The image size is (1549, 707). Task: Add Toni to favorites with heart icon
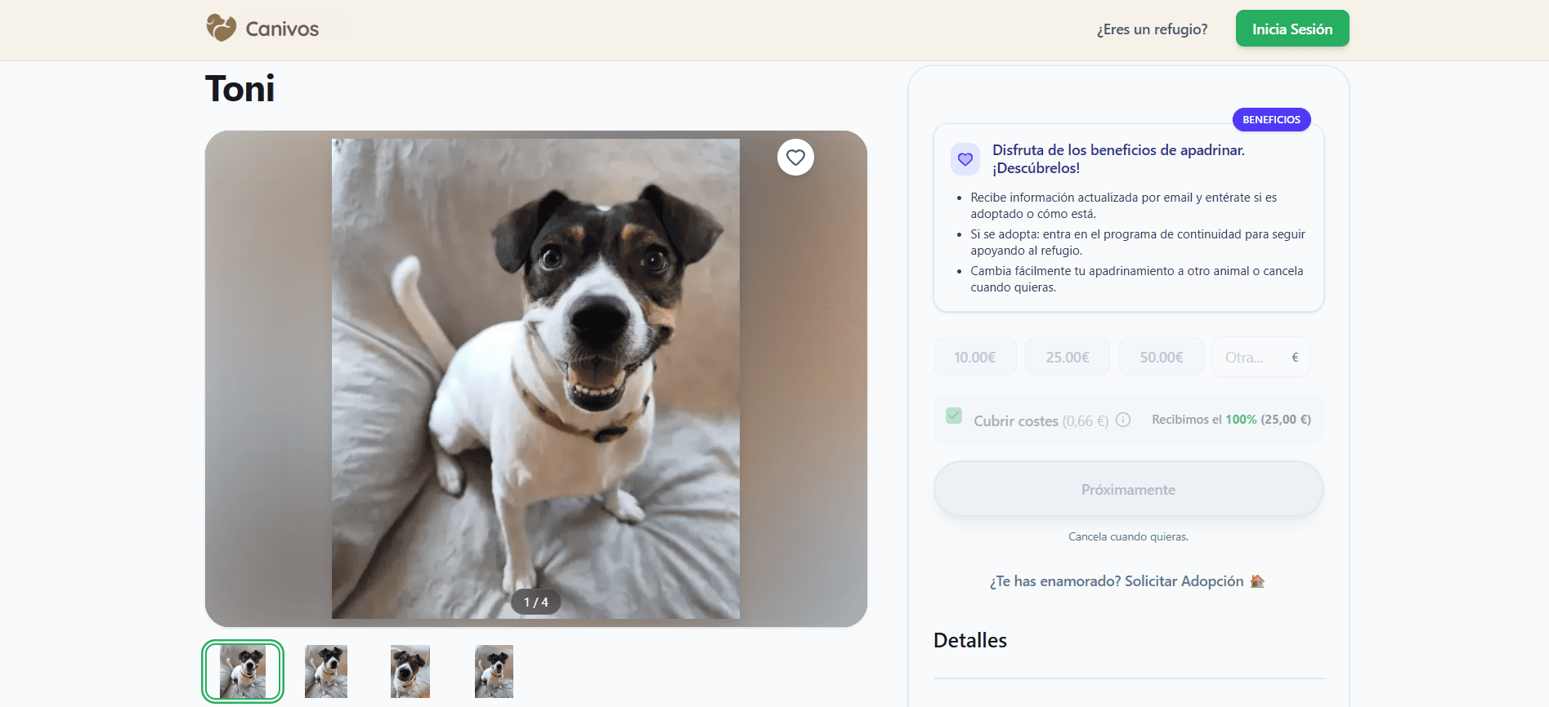(795, 158)
